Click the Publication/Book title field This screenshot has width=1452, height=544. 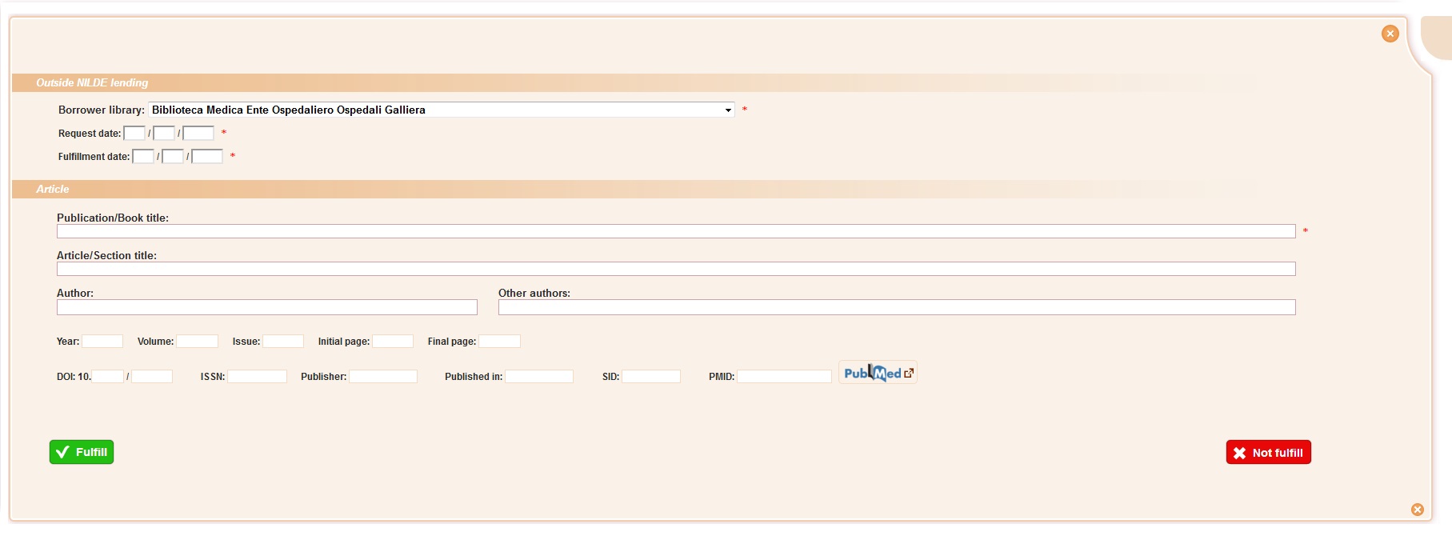coord(676,231)
